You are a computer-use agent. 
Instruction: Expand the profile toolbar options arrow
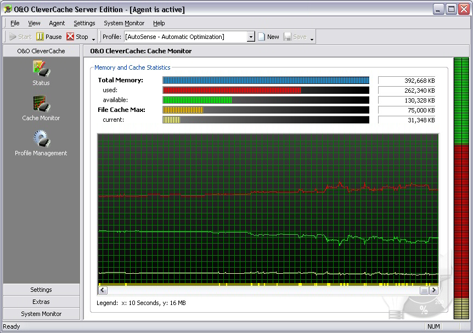(x=312, y=39)
